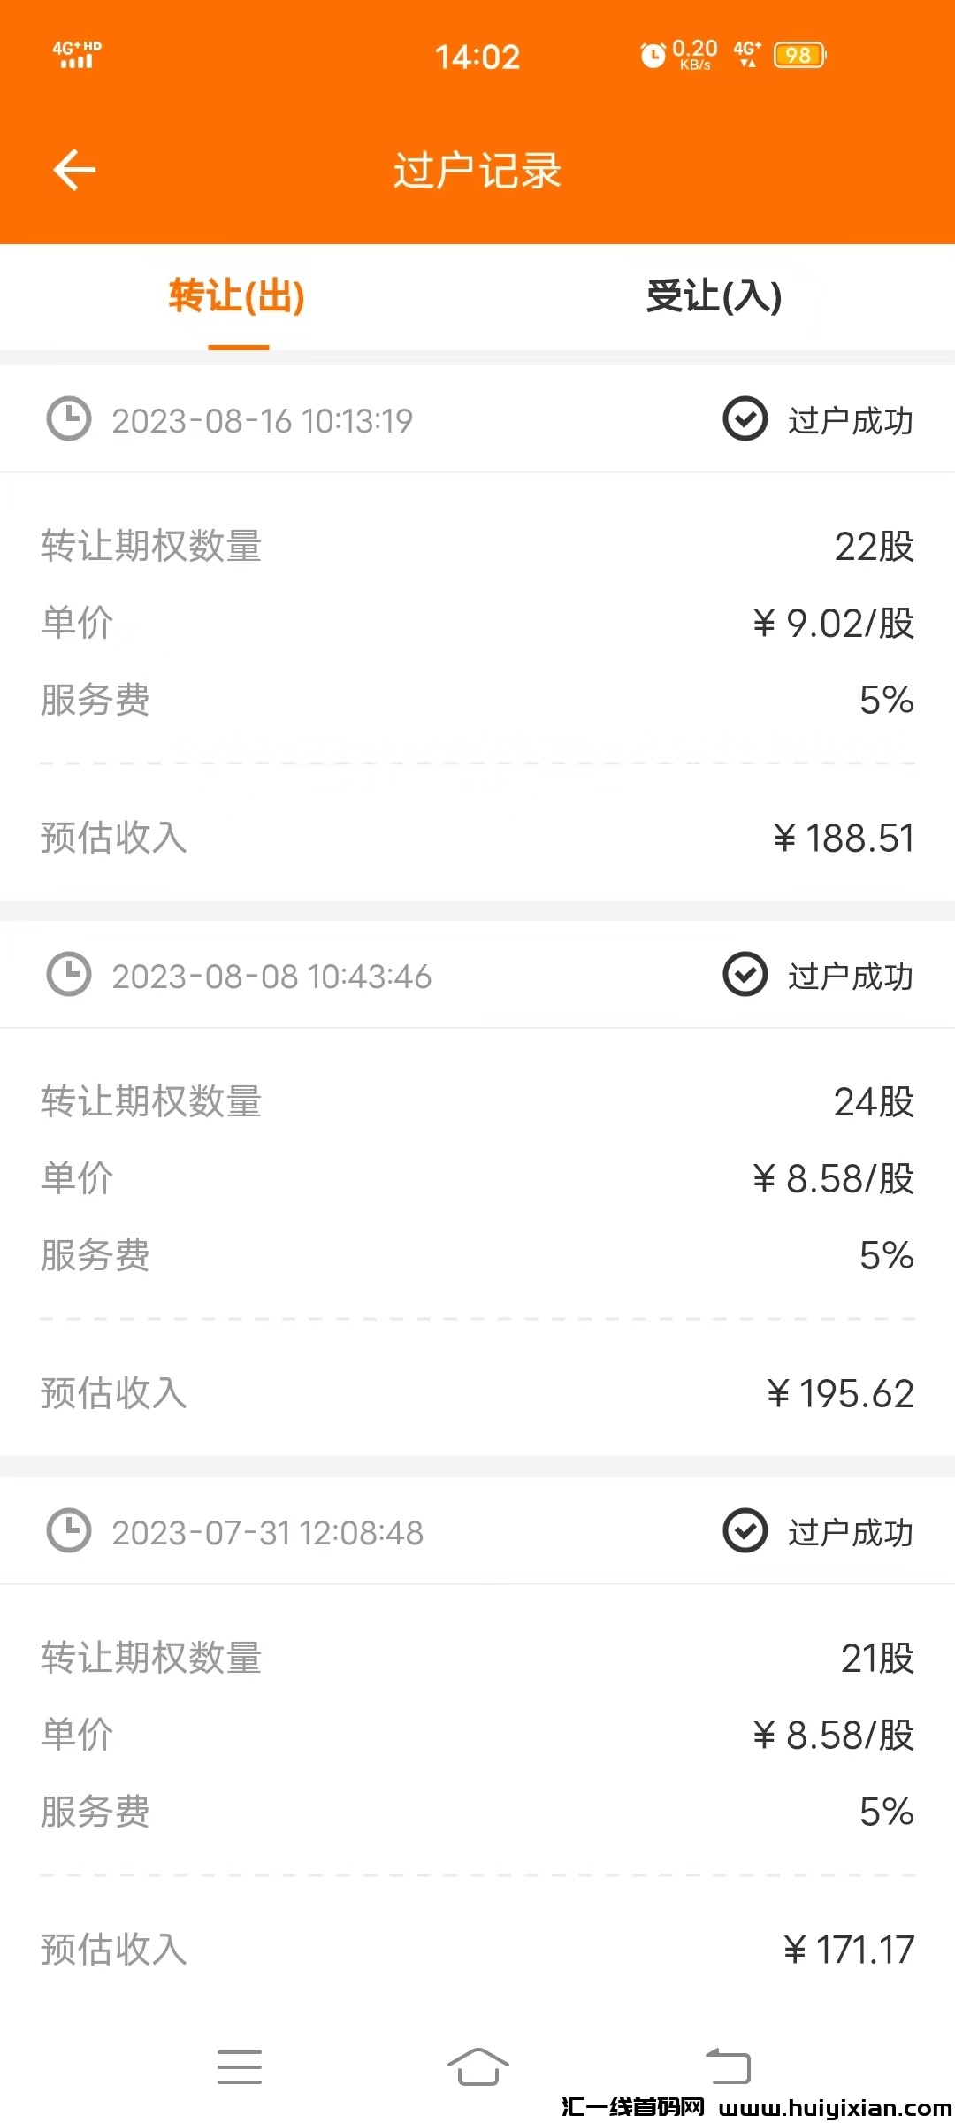The image size is (955, 2123).
Task: Tap the 过户成功 status on the 2023-08-08 record
Action: [x=851, y=977]
